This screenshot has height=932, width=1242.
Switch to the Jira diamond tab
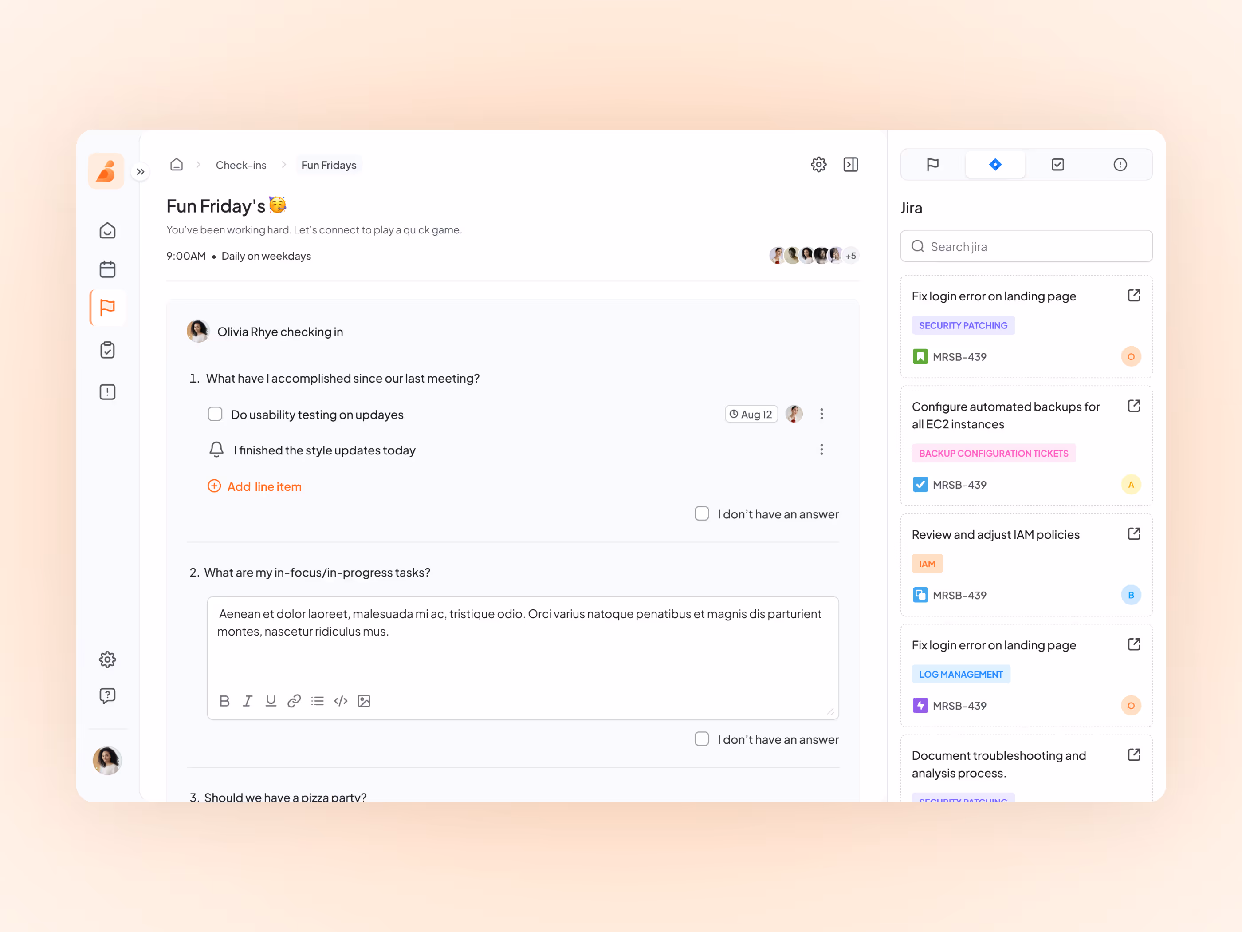(995, 165)
